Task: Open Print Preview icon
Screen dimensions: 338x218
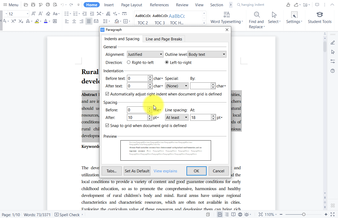Action: tap(55, 5)
